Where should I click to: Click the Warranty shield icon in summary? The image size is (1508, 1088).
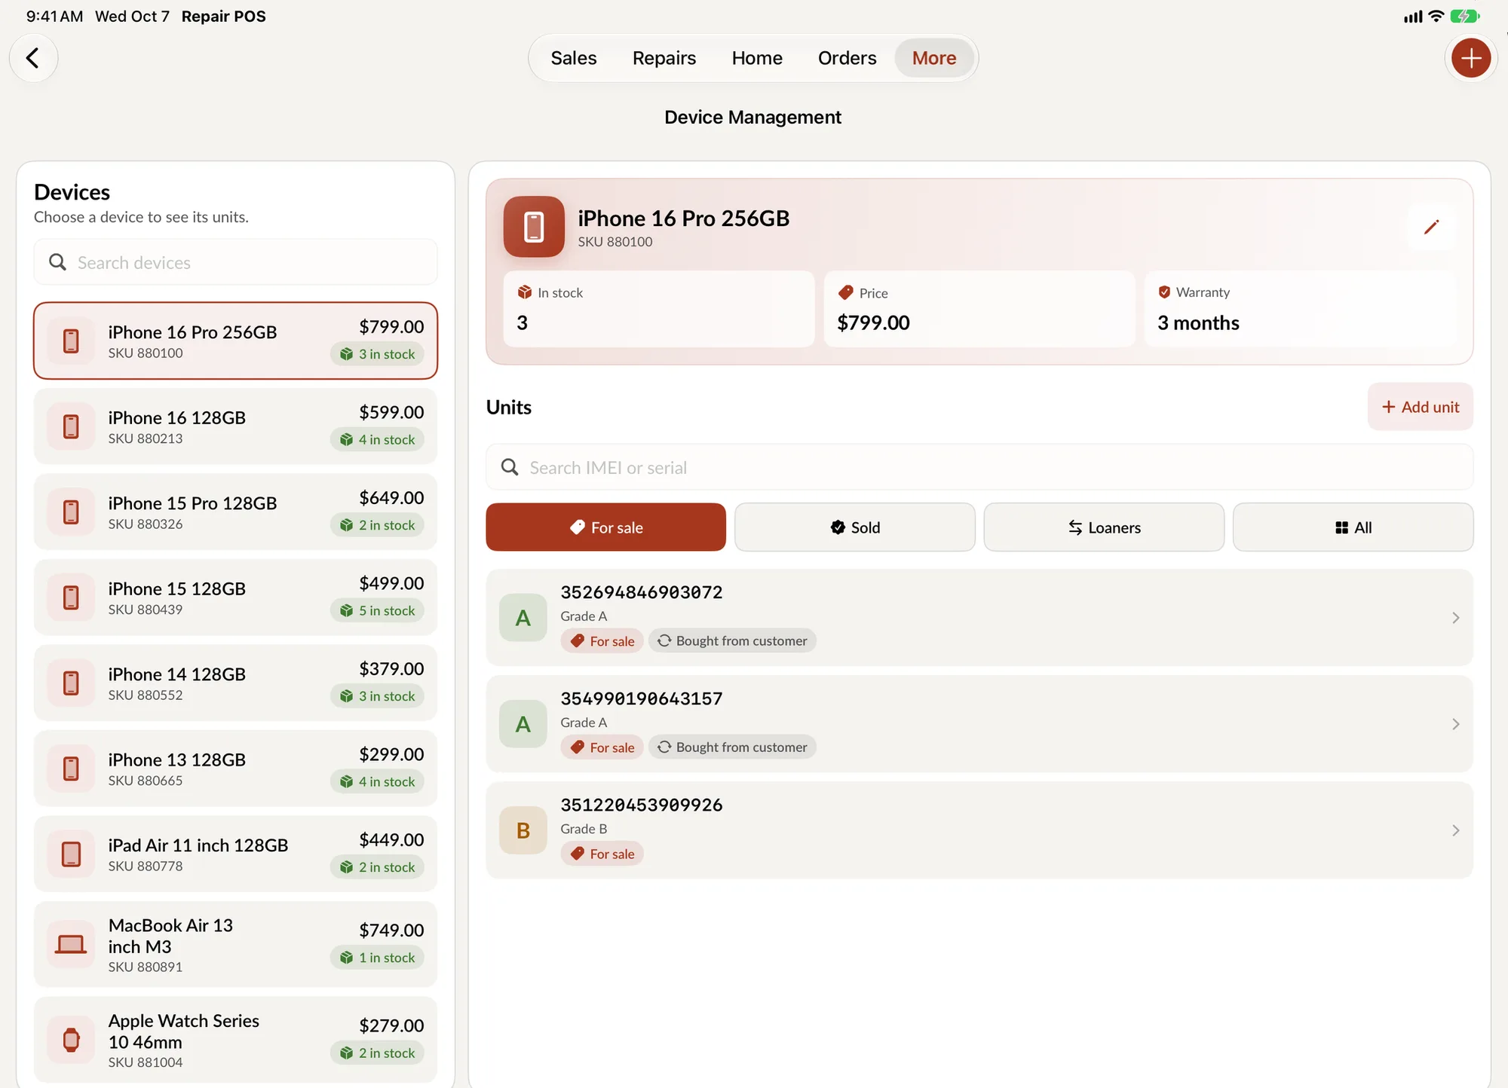coord(1164,292)
